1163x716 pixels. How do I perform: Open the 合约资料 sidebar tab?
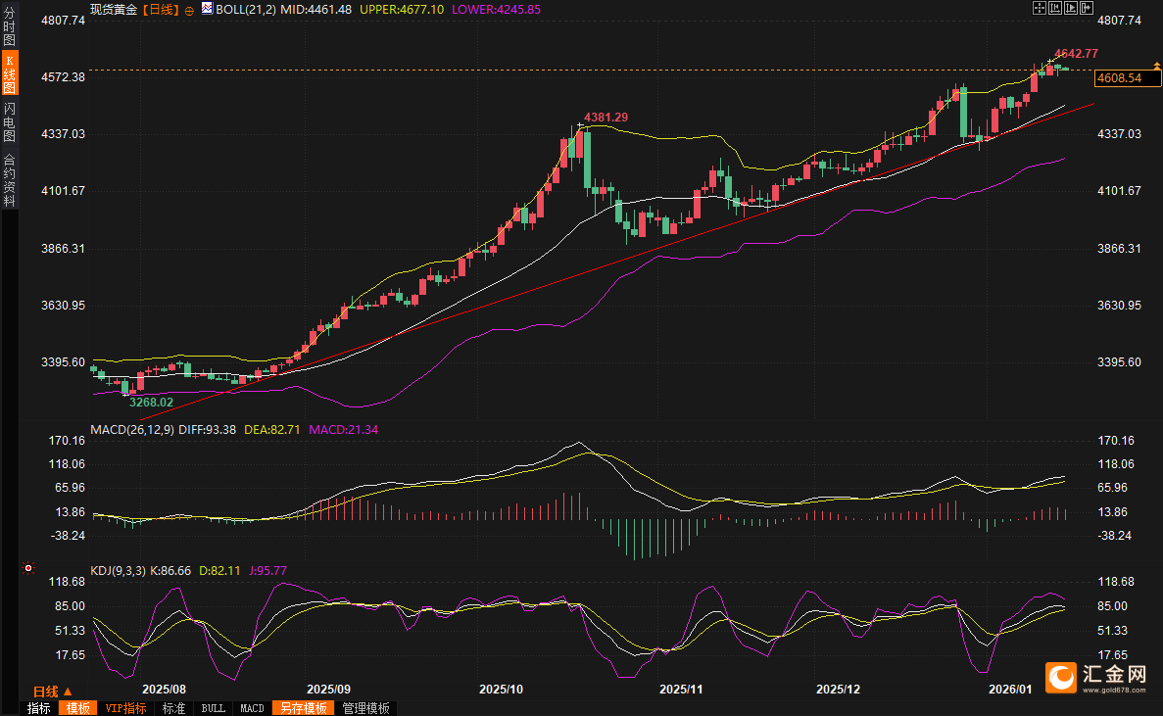click(9, 179)
